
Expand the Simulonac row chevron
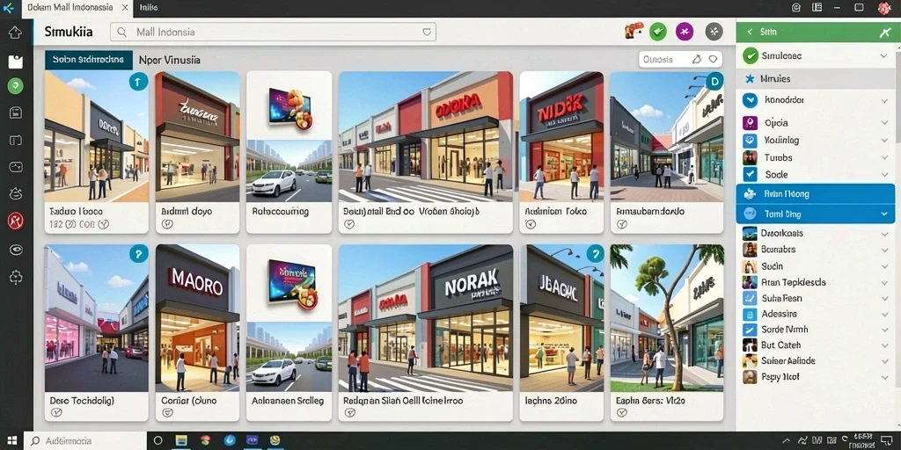883,56
